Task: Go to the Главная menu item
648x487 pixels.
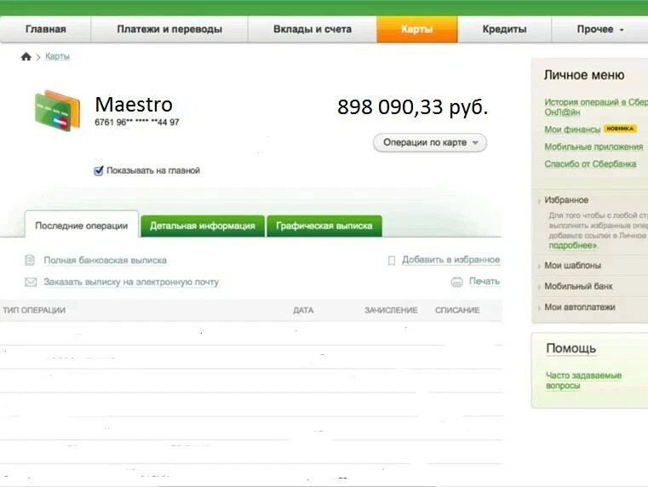Action: [x=45, y=29]
